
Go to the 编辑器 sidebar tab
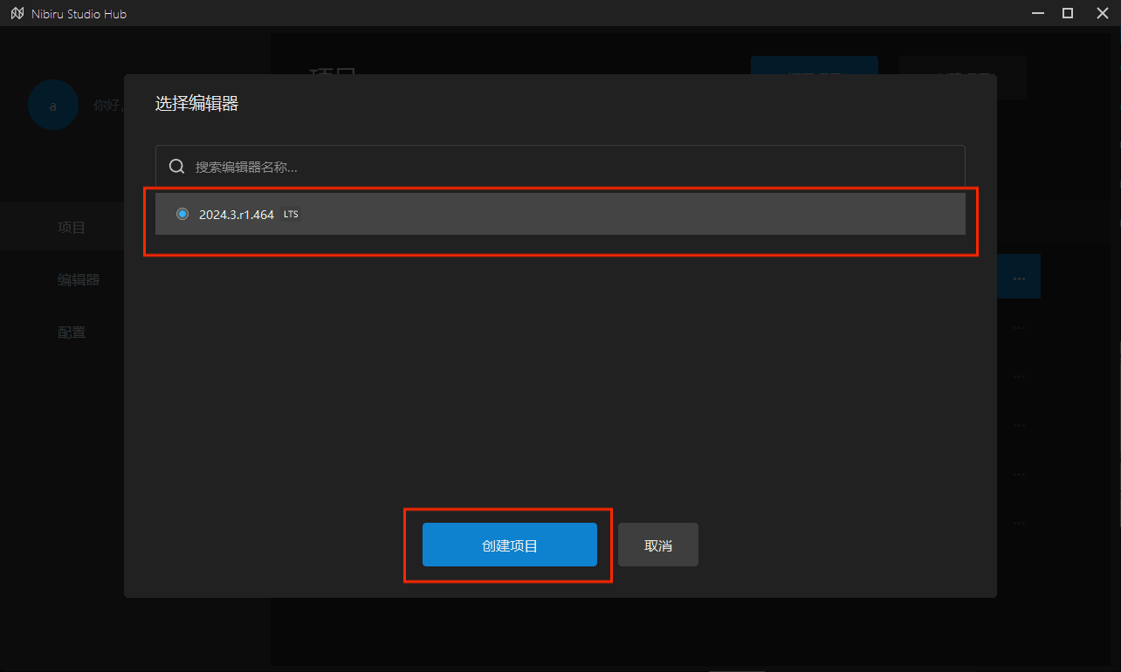pyautogui.click(x=79, y=280)
